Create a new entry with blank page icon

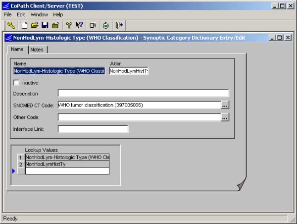click(24, 25)
